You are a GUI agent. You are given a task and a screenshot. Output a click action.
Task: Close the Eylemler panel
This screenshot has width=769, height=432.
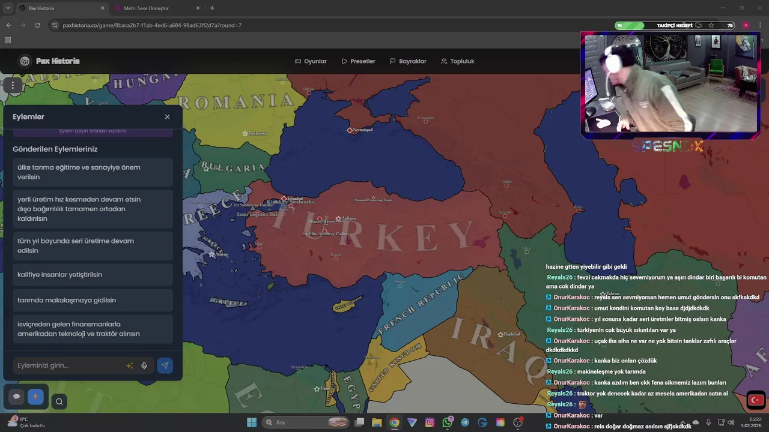coord(168,117)
